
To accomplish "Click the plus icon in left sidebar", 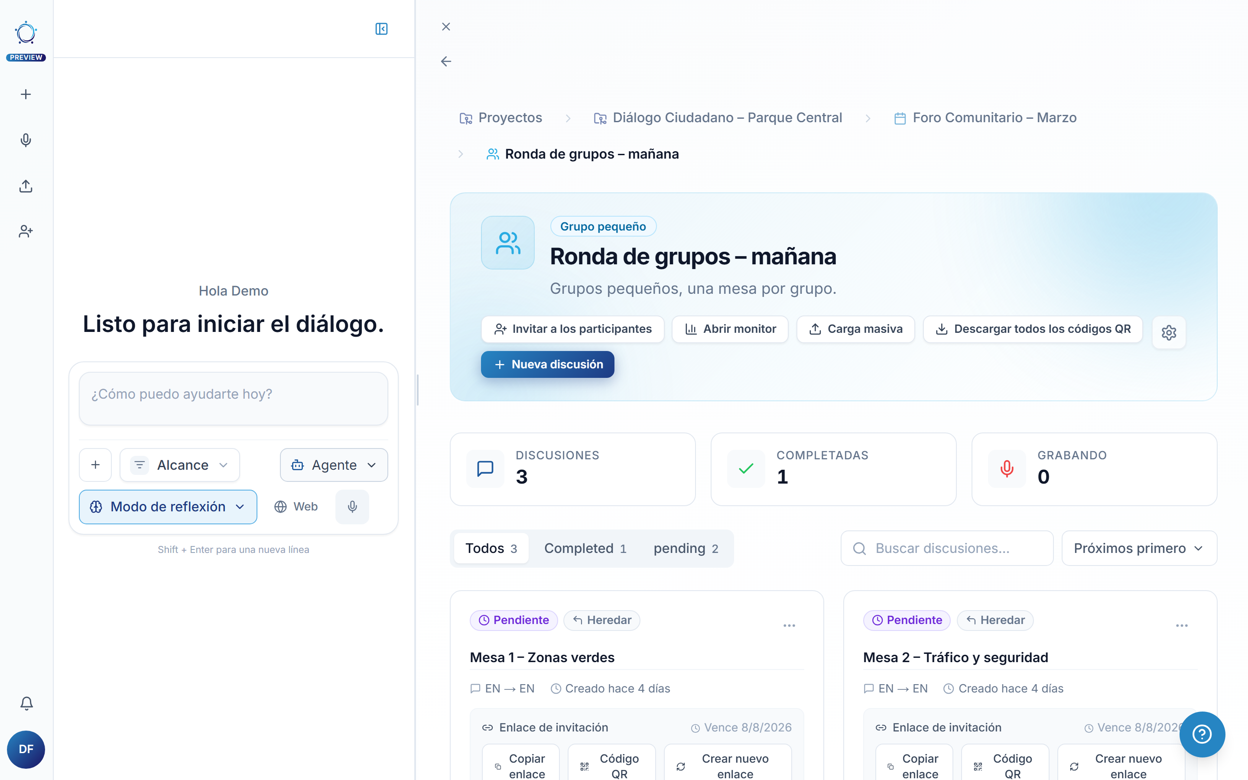I will [26, 94].
